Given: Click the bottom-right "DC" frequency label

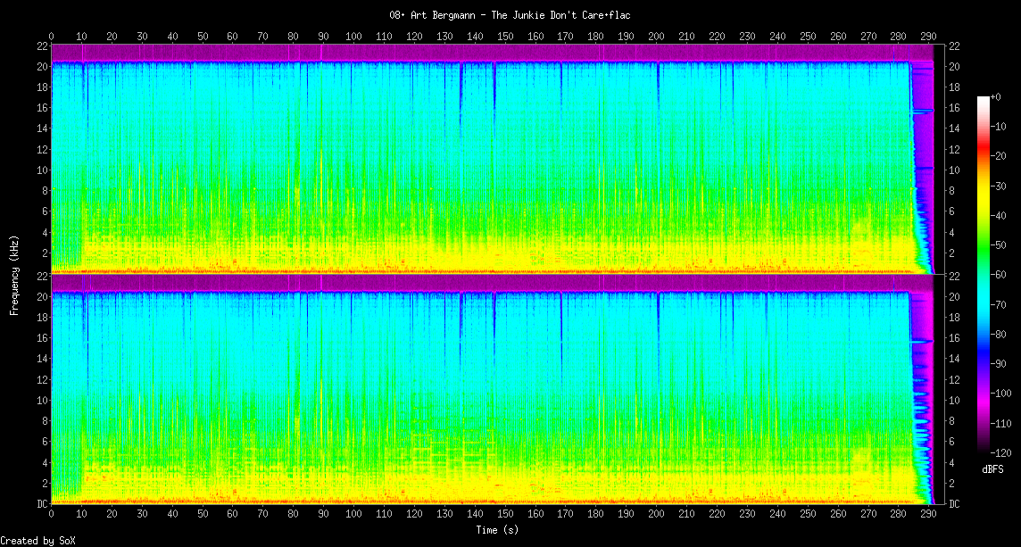Looking at the screenshot, I should pos(953,503).
